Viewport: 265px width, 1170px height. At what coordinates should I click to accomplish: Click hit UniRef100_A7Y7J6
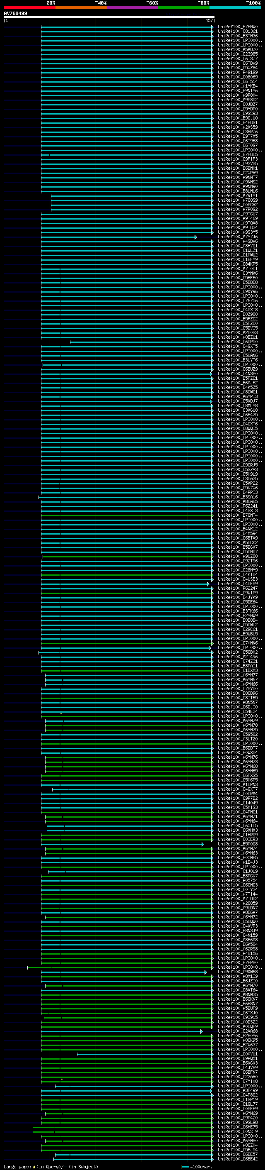coord(238,237)
